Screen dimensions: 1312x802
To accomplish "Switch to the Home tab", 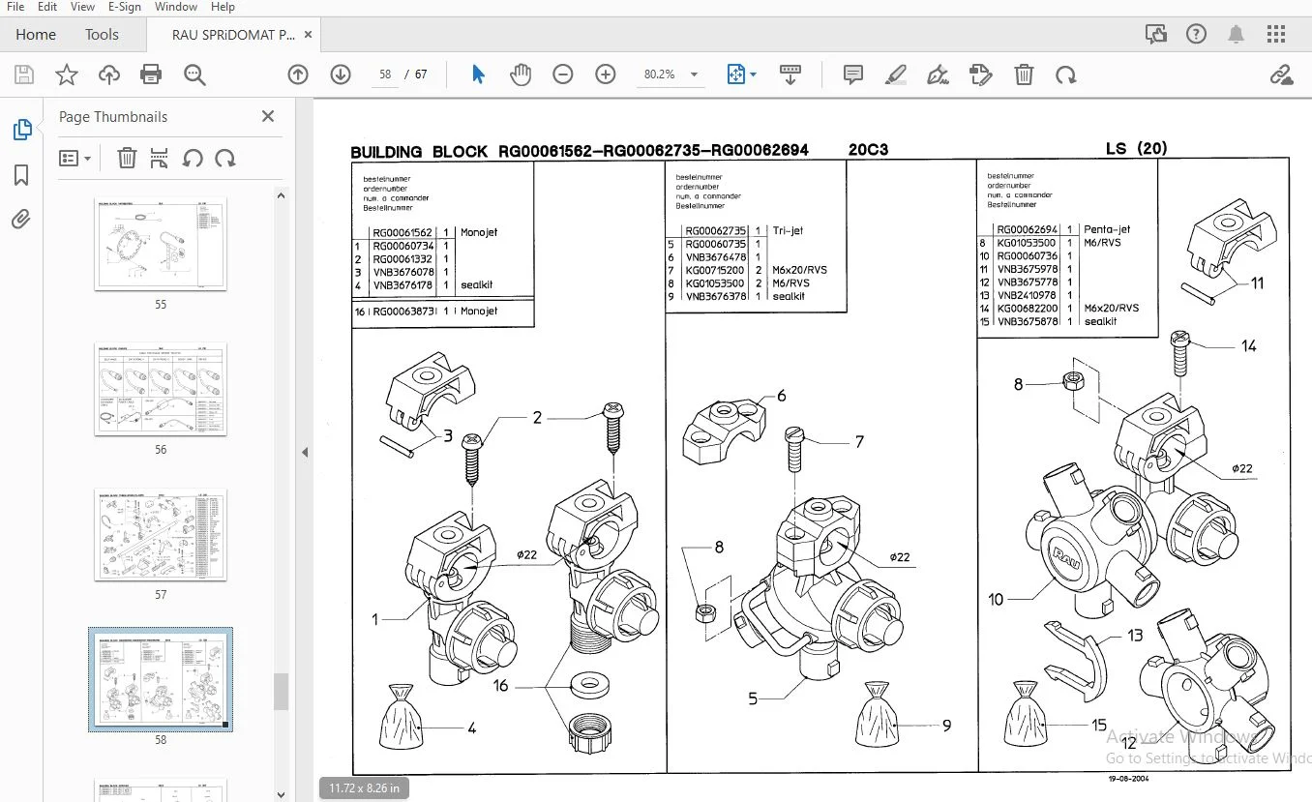I will (x=36, y=34).
